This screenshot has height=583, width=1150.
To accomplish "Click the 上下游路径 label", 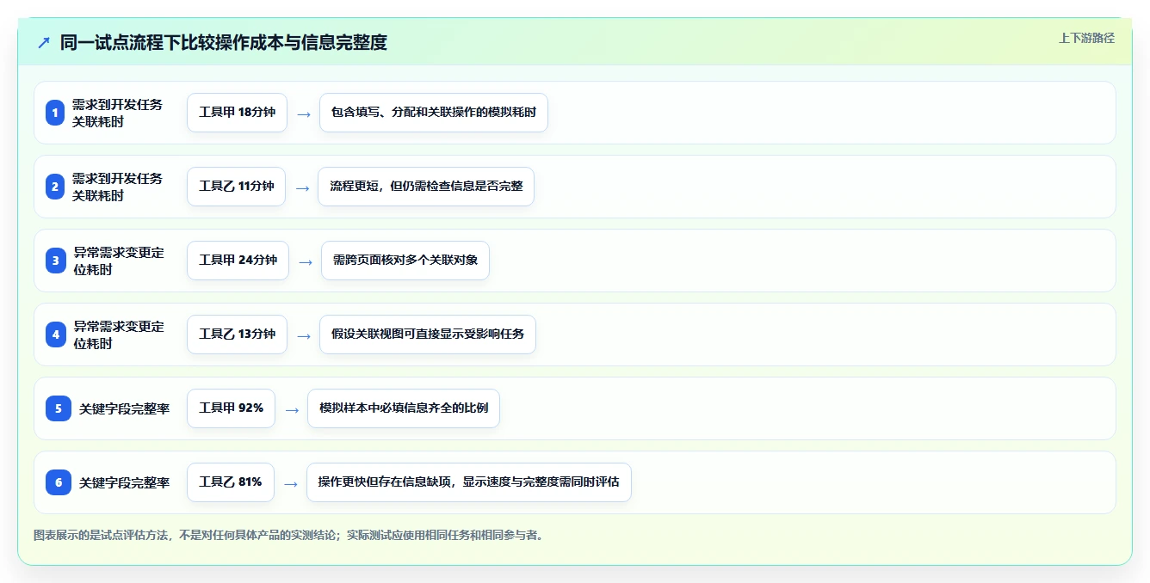I will point(1086,38).
